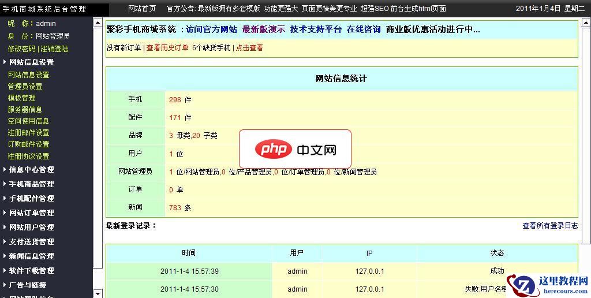Open 空间使用信息 in the sidebar

(29, 121)
